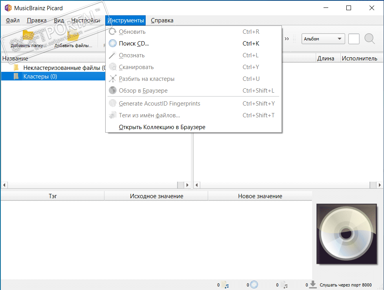Click right pane scroll-right arrow

point(380,185)
